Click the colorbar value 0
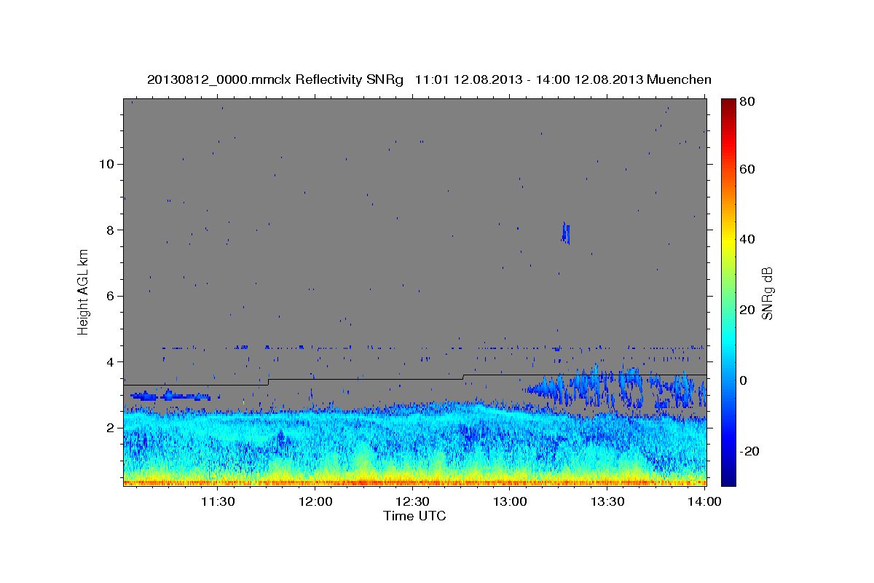The image size is (874, 583). 743,380
